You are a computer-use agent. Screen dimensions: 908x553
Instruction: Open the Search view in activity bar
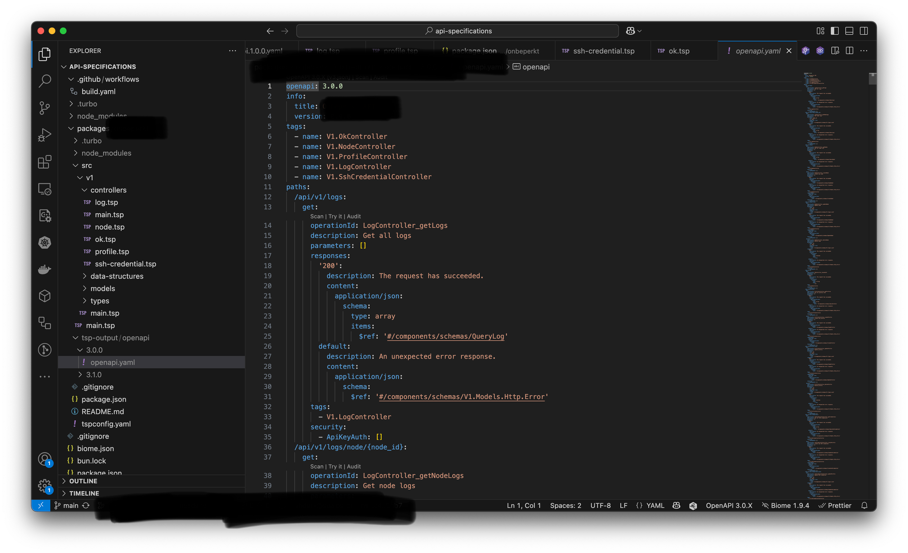[44, 81]
